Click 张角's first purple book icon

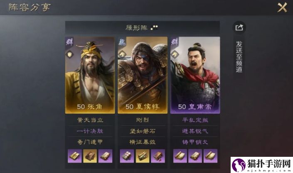point(74,156)
